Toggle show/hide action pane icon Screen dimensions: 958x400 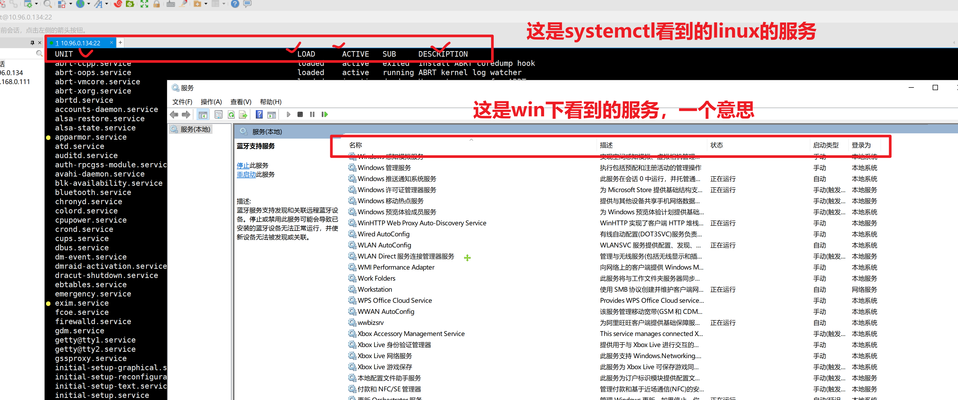click(272, 115)
